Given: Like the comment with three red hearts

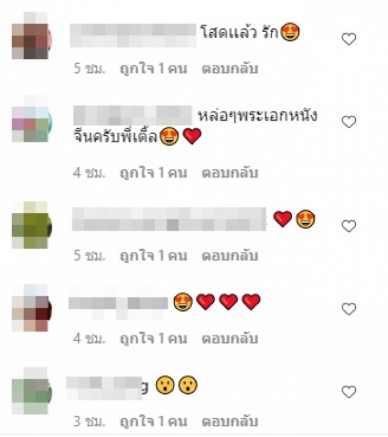Looking at the screenshot, I should (349, 309).
